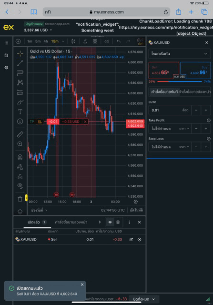Select the 5m timeframe
This screenshot has width=213, height=305.
point(38,41)
